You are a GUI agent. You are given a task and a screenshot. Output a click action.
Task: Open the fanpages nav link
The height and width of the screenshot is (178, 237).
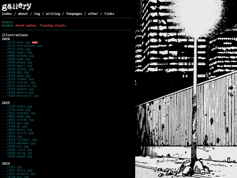point(74,14)
